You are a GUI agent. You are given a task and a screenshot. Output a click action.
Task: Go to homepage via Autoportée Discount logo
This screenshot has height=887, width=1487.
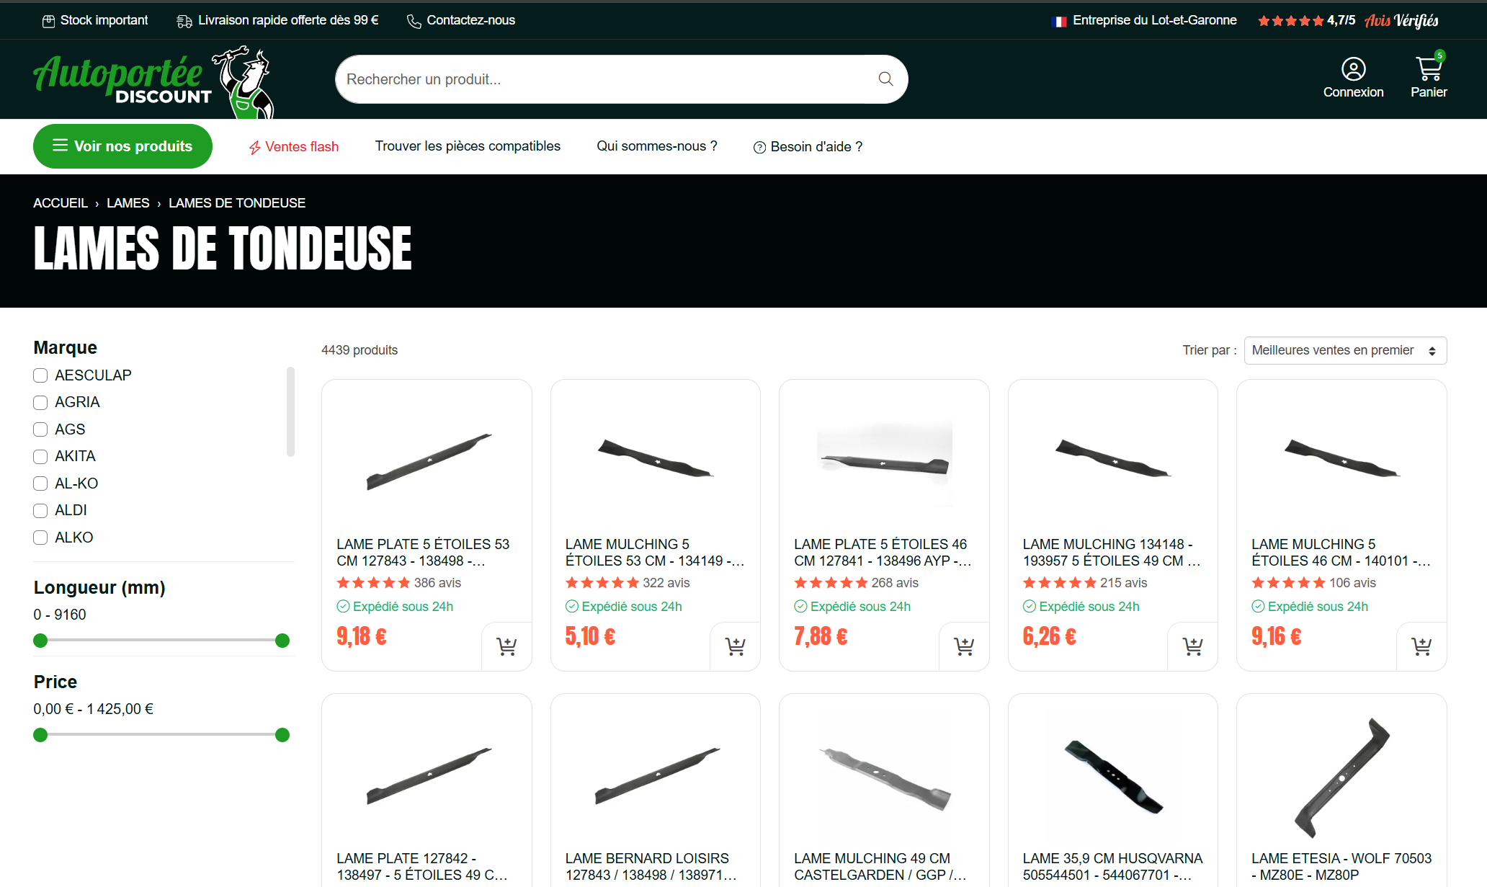(x=153, y=81)
